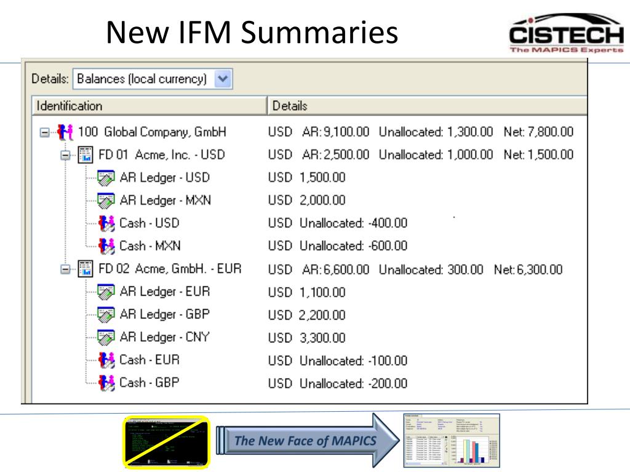Click the Cash - USD people icon
Viewport: 630px width, 472px height.
[106, 223]
